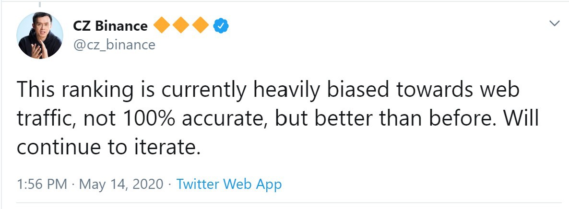Click the thread connector line above avatar
The image size is (569, 209).
(x=39, y=4)
